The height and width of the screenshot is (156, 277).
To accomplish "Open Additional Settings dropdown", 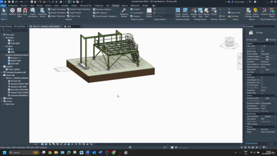I will 124,13.
